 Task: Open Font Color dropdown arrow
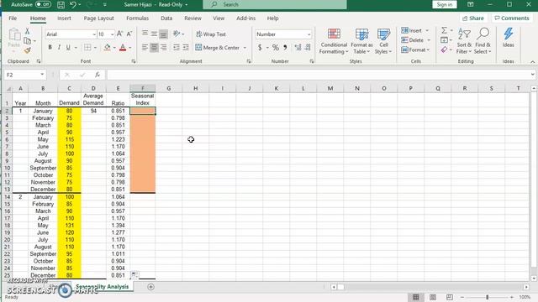click(x=130, y=48)
